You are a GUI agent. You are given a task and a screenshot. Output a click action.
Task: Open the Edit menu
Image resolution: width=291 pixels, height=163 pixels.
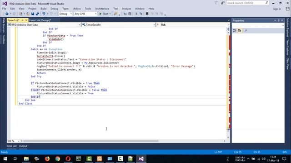[x=12, y=9]
